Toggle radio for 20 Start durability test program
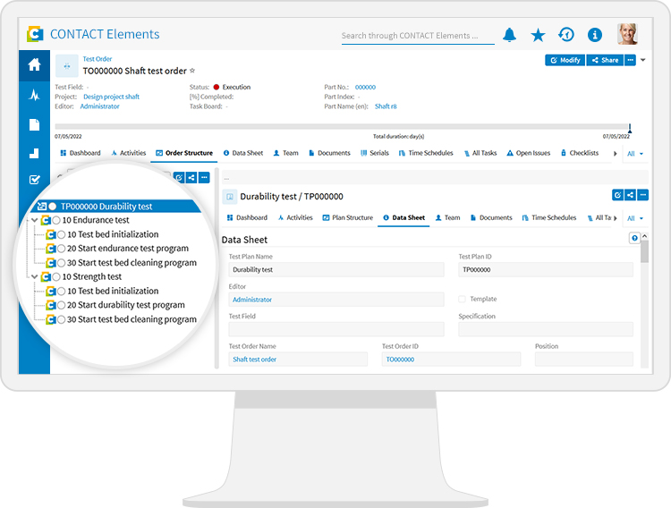 pyautogui.click(x=61, y=305)
